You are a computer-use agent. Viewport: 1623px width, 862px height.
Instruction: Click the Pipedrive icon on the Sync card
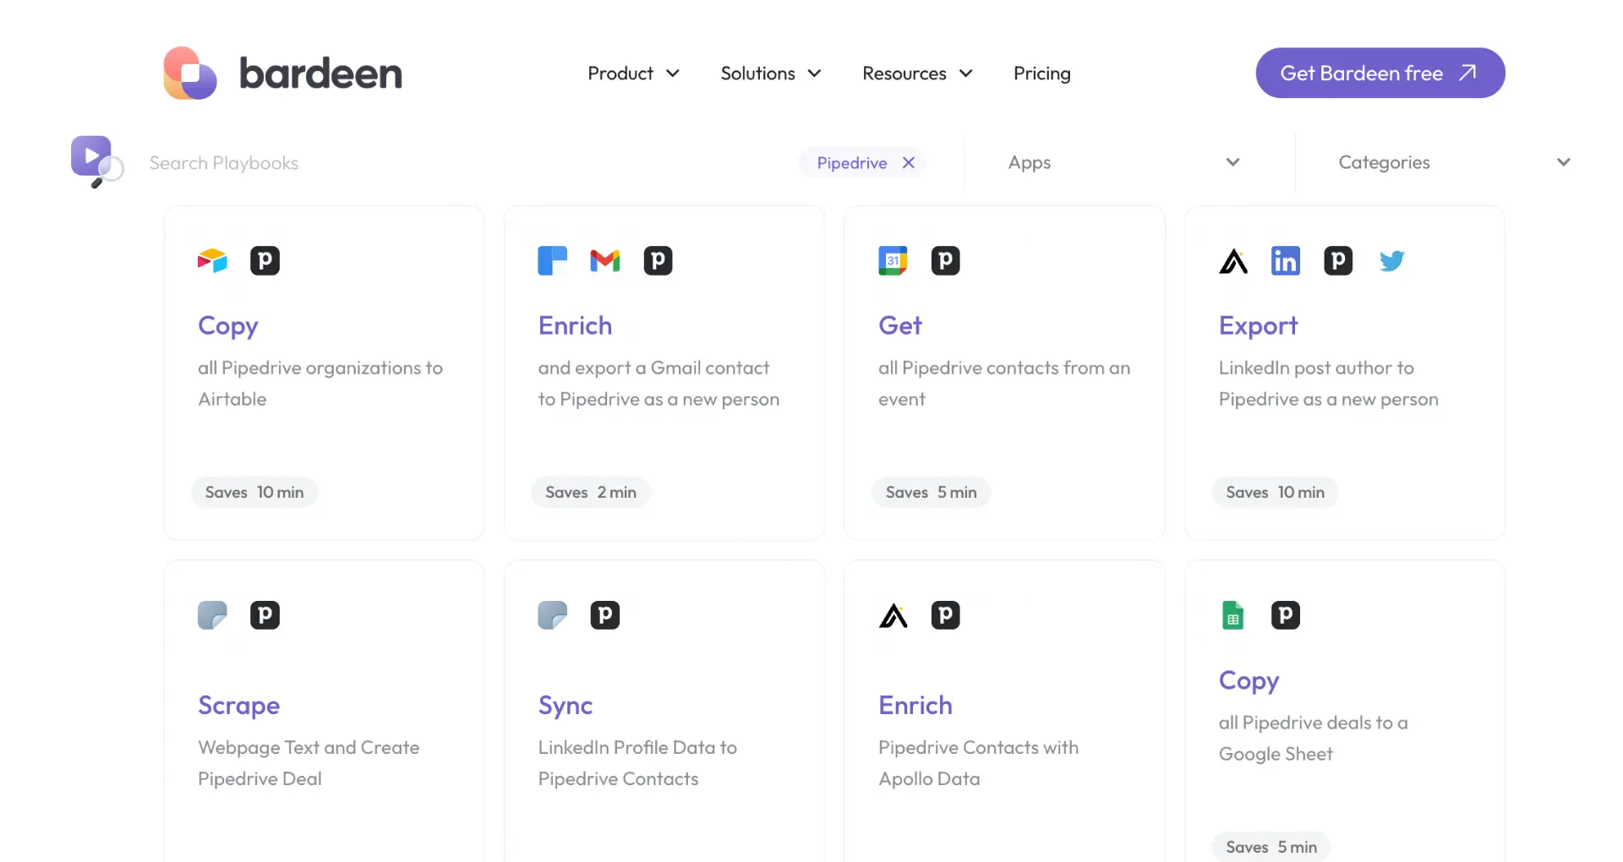(605, 615)
